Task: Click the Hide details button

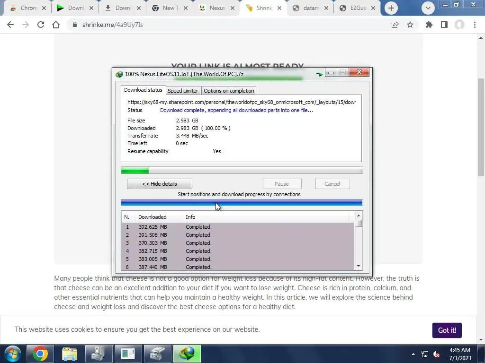Action: coord(160,184)
